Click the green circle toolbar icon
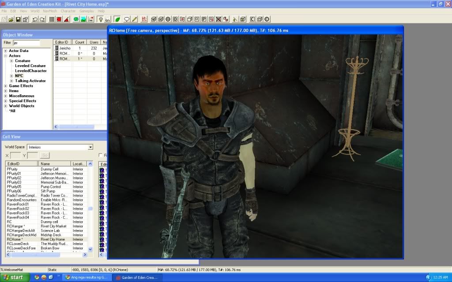 coord(76,19)
